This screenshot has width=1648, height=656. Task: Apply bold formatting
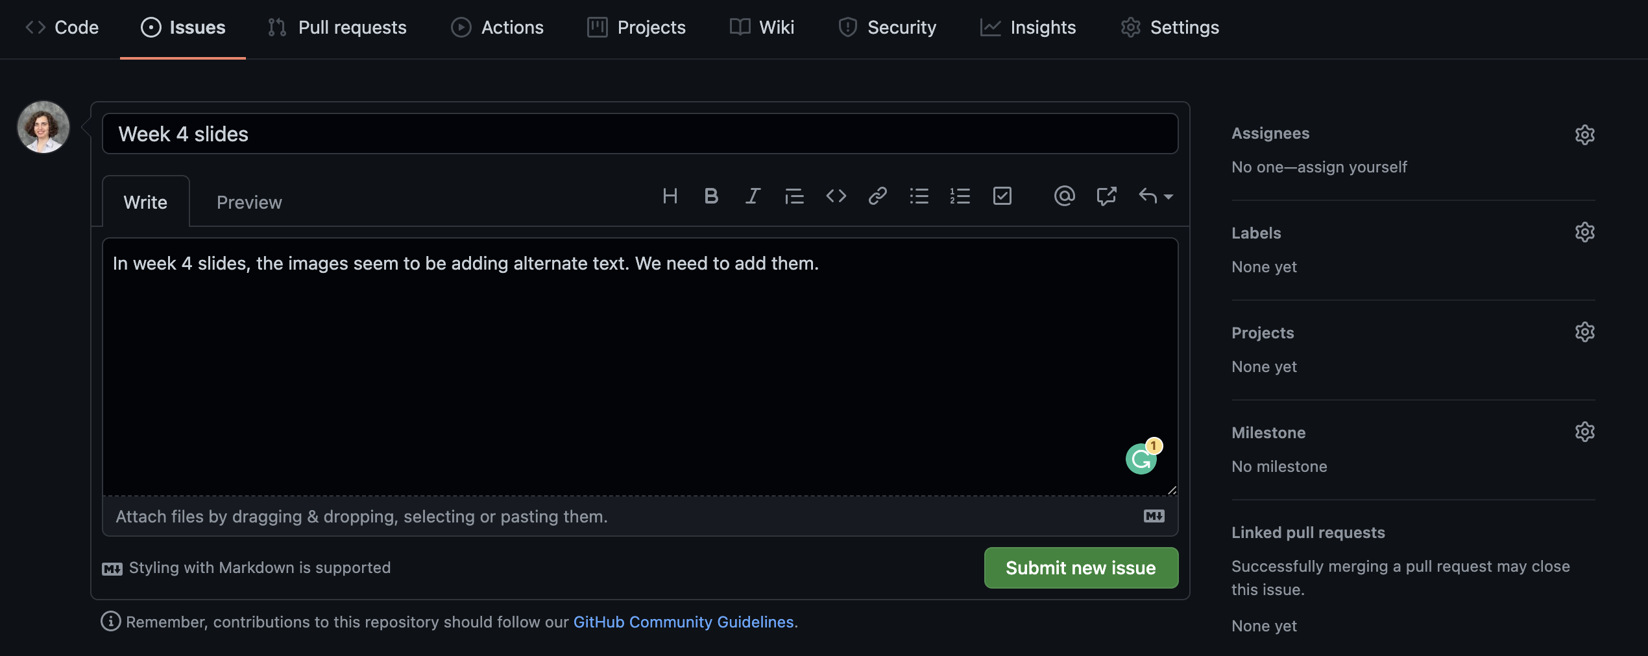711,196
